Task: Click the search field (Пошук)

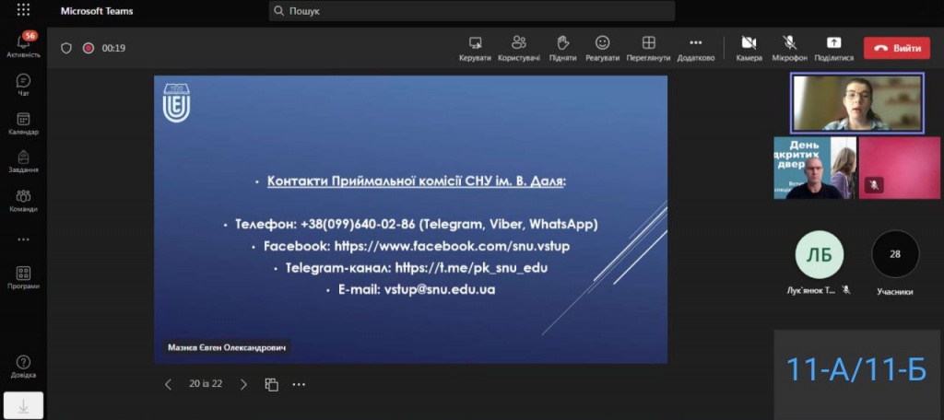Action: pos(472,11)
